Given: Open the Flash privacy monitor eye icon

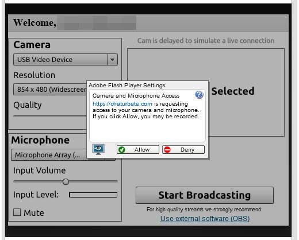Looking at the screenshot, I should (98, 149).
